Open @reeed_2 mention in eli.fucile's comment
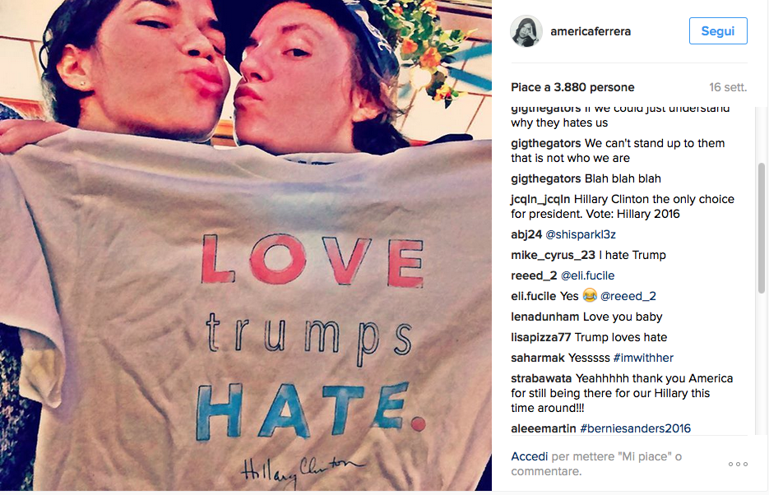This screenshot has width=769, height=495. (x=628, y=296)
